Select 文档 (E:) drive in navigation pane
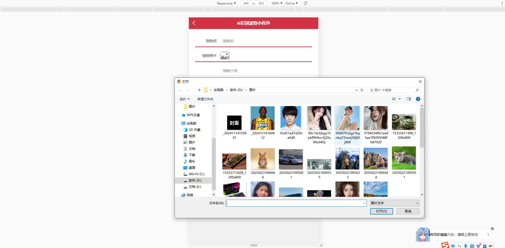Screen dimensions: 505x248 click(192, 187)
